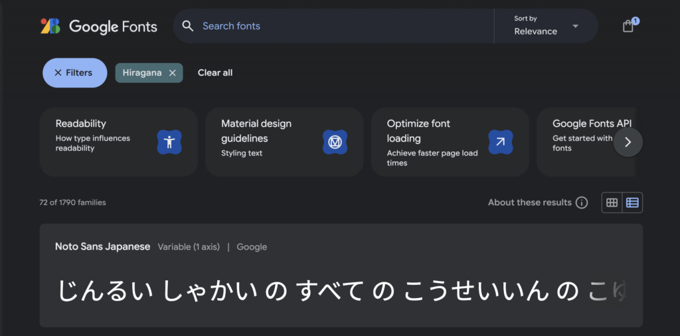
Task: Switch to grid view layout
Action: click(612, 203)
